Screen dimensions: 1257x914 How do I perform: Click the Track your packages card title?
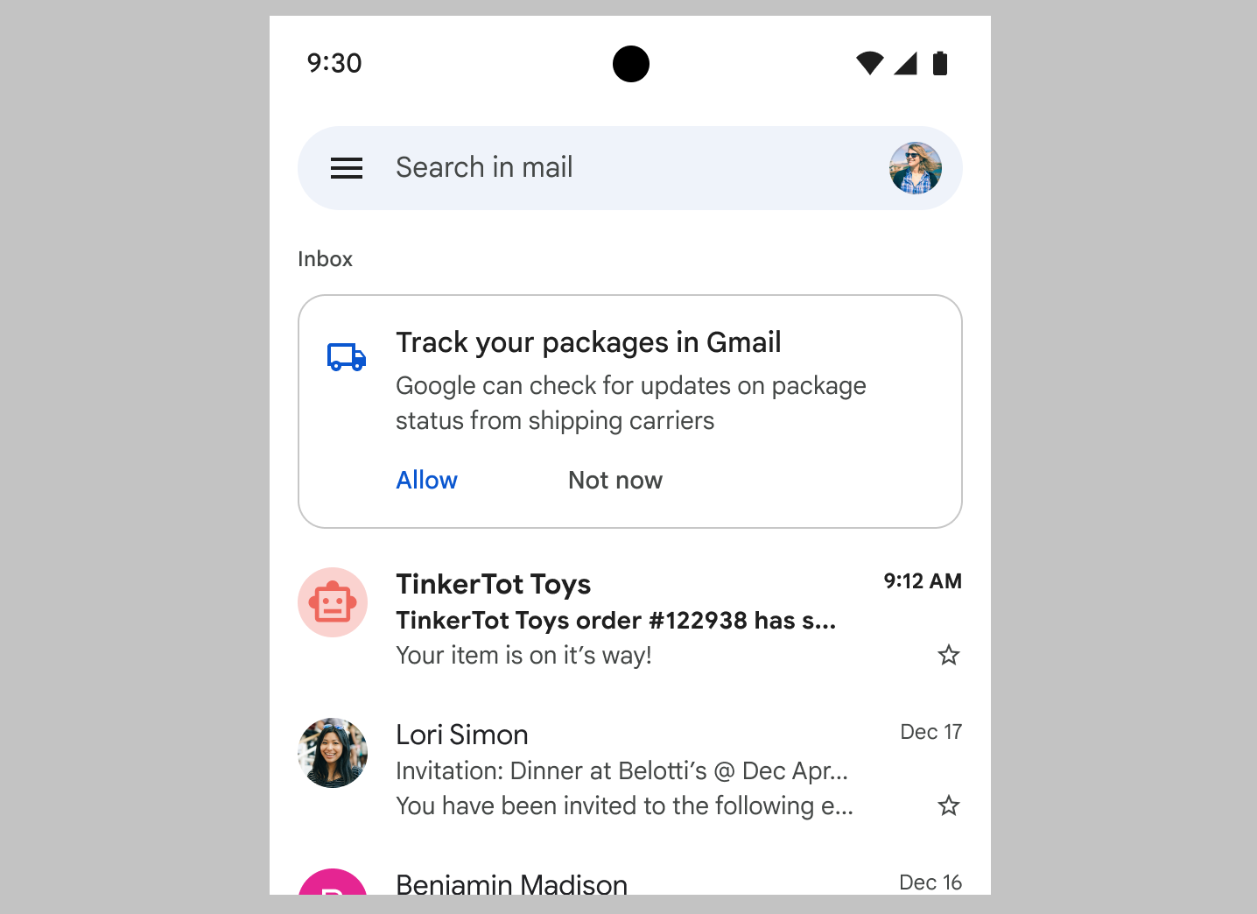[588, 342]
